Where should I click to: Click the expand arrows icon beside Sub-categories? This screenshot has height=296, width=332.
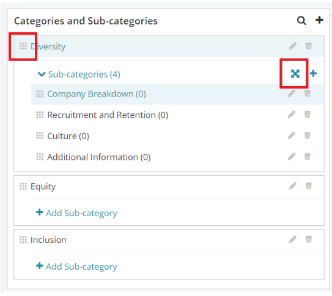pyautogui.click(x=295, y=74)
